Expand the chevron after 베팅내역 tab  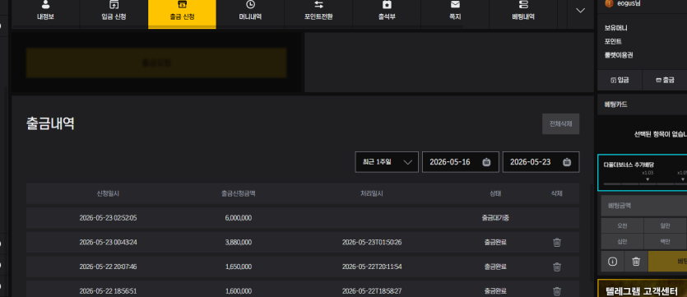point(581,11)
